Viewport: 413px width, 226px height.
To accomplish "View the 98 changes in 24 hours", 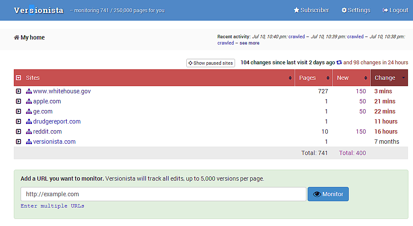I will [x=376, y=63].
